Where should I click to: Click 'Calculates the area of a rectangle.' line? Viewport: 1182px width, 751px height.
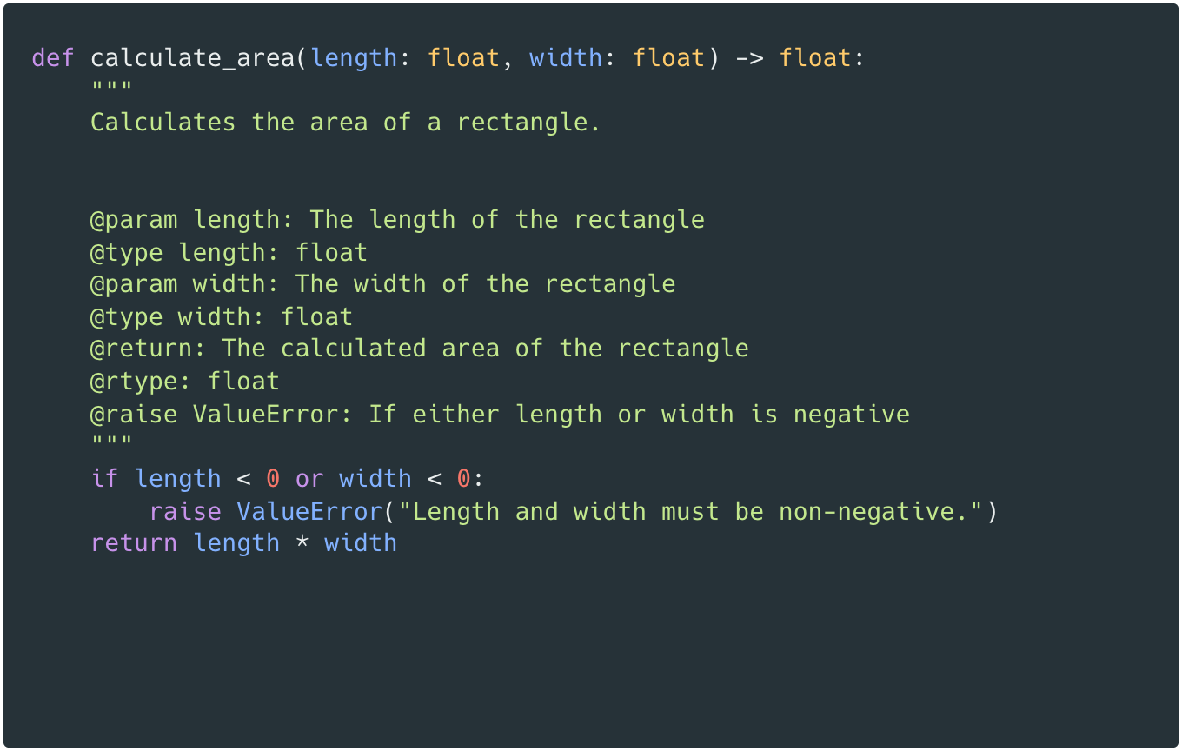345,123
